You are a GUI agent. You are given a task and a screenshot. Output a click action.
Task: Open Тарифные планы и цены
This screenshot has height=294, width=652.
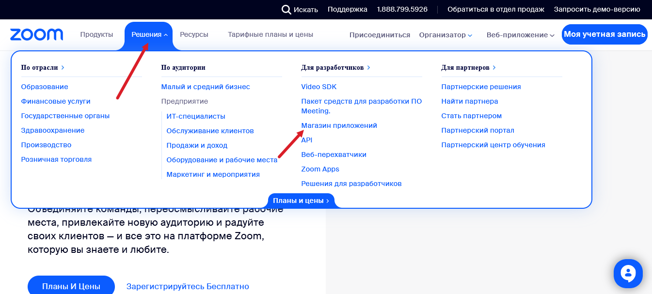coord(270,35)
